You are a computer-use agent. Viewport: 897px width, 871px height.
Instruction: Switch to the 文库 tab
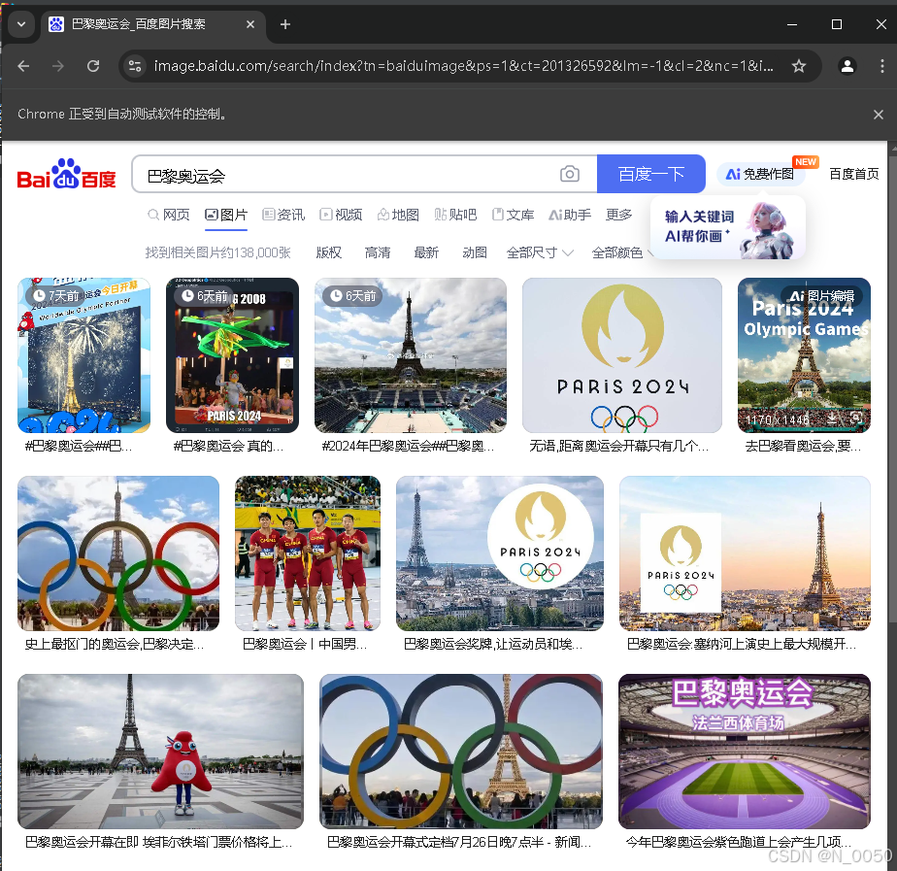coord(514,215)
